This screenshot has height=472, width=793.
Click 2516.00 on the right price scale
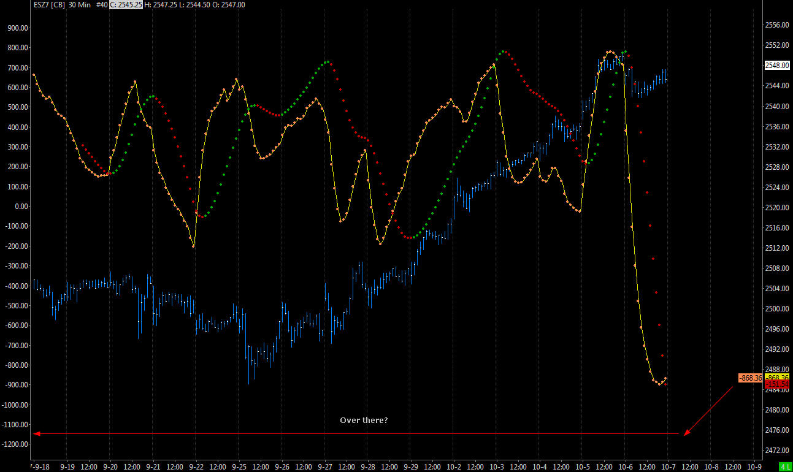[x=776, y=227]
